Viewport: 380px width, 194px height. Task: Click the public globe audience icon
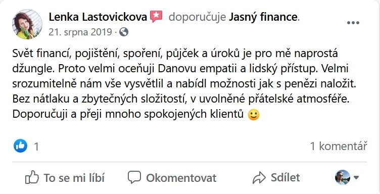(124, 32)
